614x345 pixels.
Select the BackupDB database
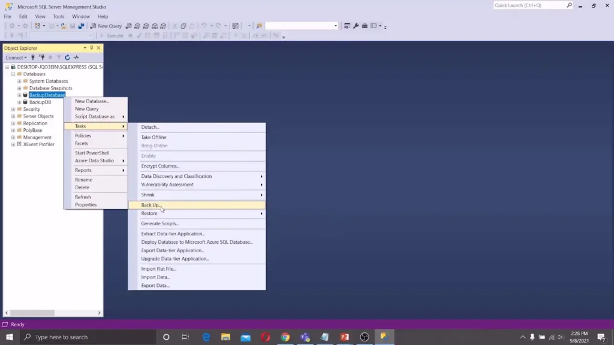[40, 102]
